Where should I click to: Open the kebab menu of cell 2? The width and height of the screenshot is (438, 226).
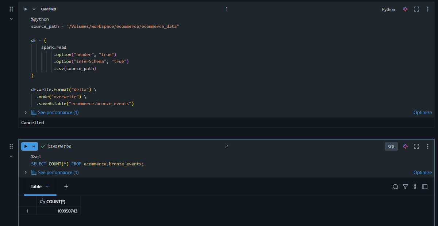tap(427, 146)
